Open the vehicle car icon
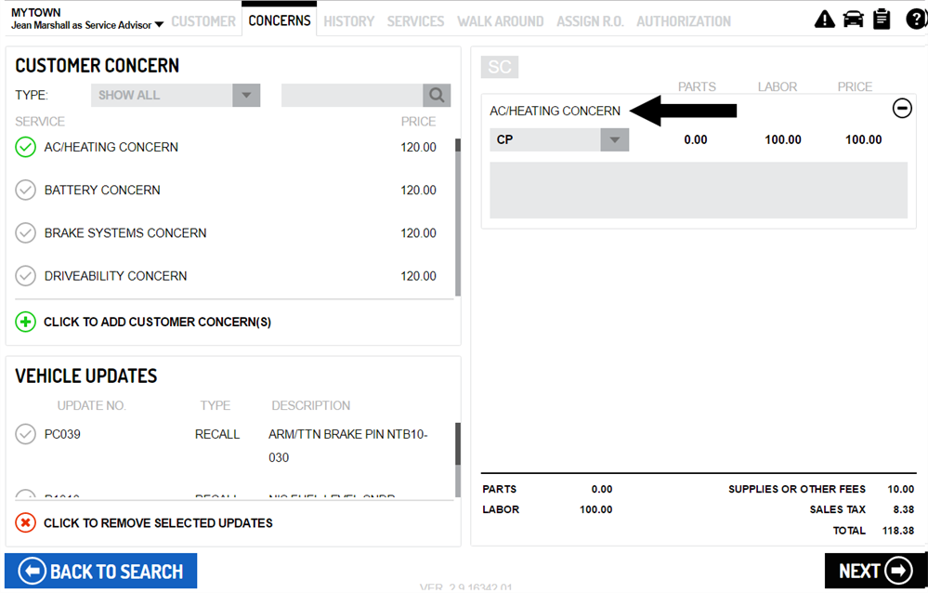 [853, 20]
